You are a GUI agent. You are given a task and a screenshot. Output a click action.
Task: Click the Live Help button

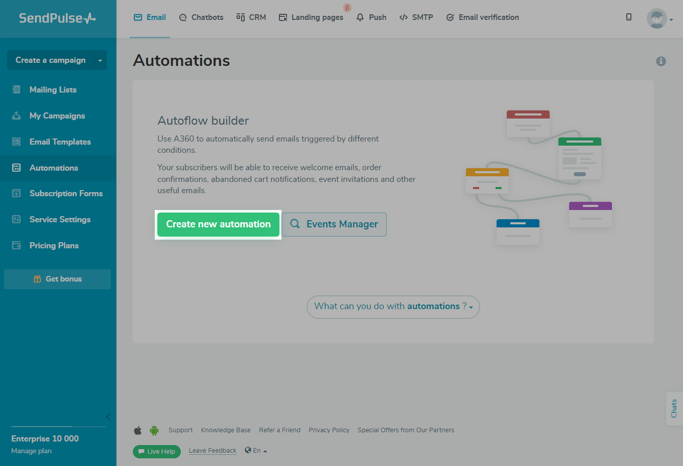(157, 452)
